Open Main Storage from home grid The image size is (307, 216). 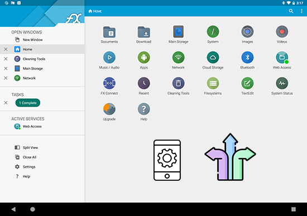[179, 35]
